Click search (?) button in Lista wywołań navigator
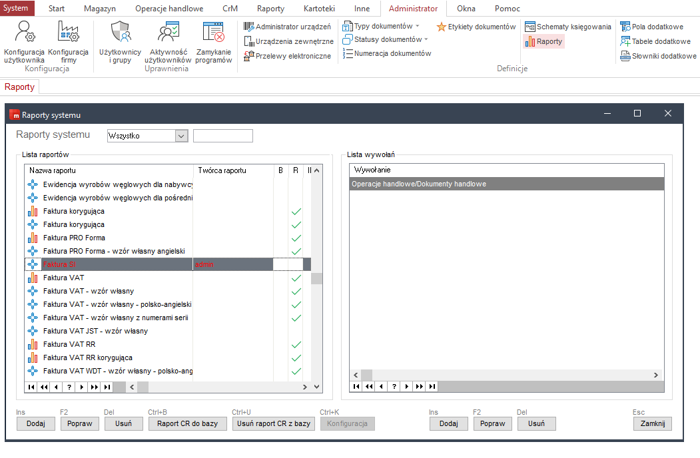Viewport: 700px width, 458px height. [394, 387]
